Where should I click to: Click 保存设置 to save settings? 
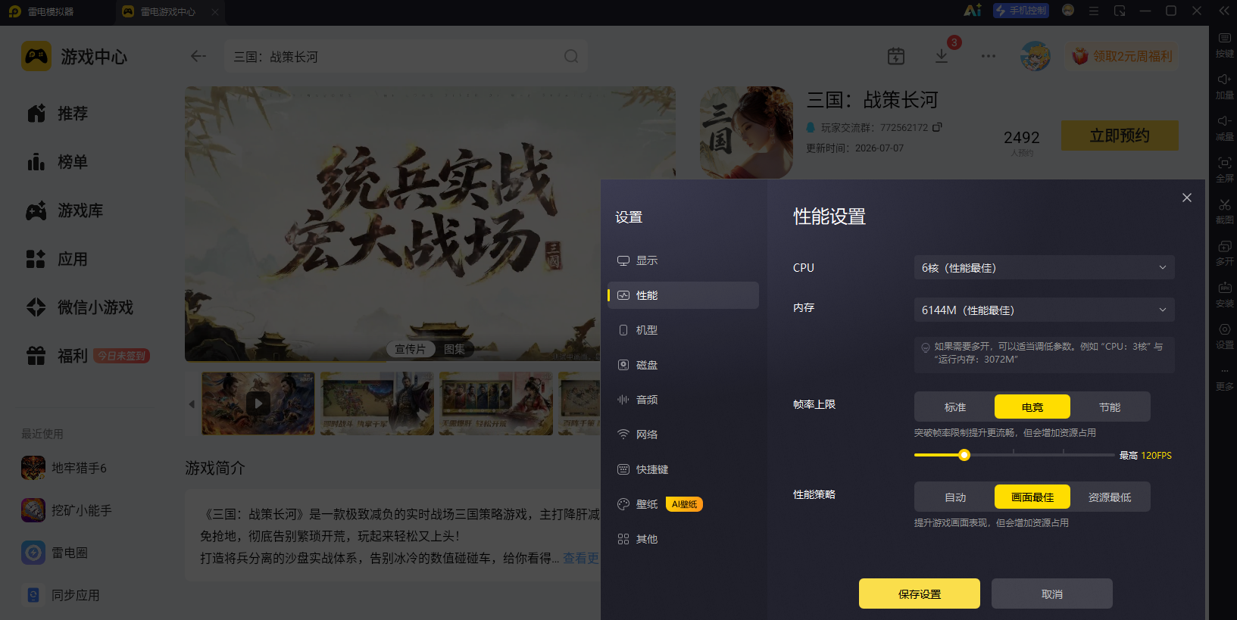[920, 594]
